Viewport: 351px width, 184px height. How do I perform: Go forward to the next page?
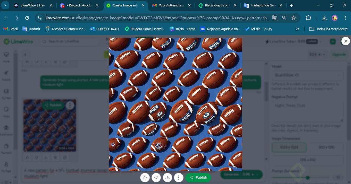(x=16, y=18)
